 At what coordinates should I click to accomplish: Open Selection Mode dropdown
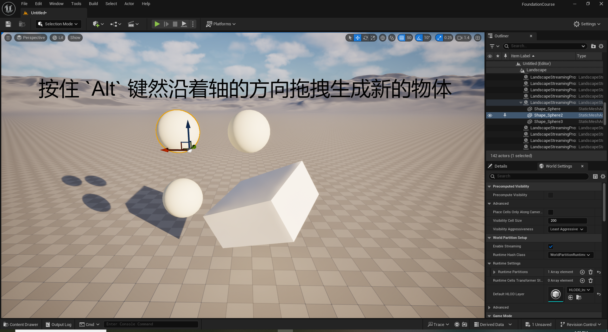58,24
